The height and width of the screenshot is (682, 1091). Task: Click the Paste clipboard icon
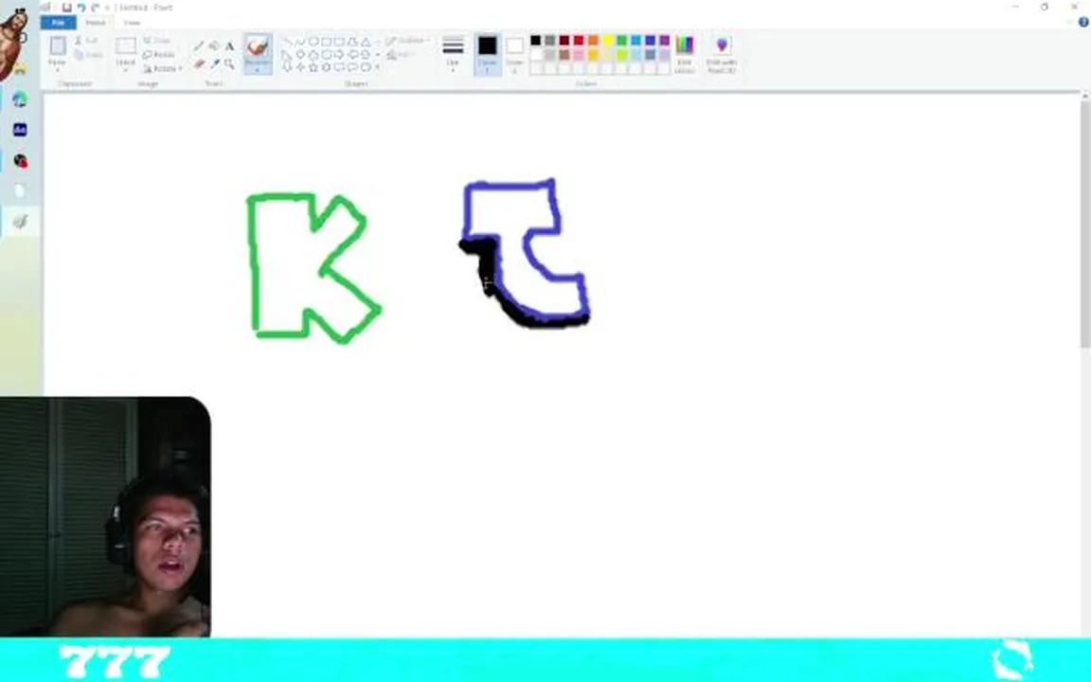[57, 45]
